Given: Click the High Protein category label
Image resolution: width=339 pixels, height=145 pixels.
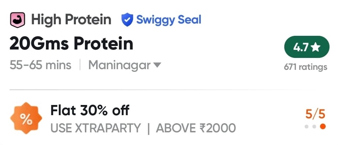Looking at the screenshot, I should (71, 20).
